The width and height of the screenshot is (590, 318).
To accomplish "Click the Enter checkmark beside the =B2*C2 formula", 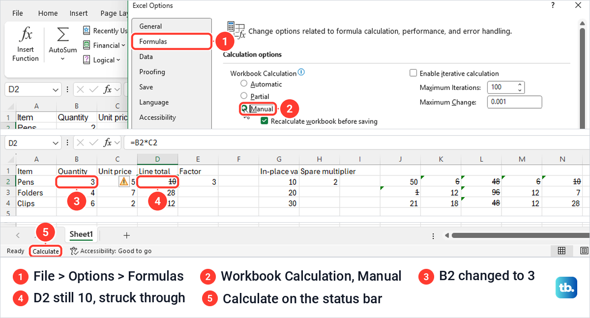I will point(94,143).
